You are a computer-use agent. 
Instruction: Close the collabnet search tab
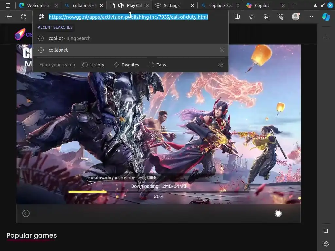[101, 5]
